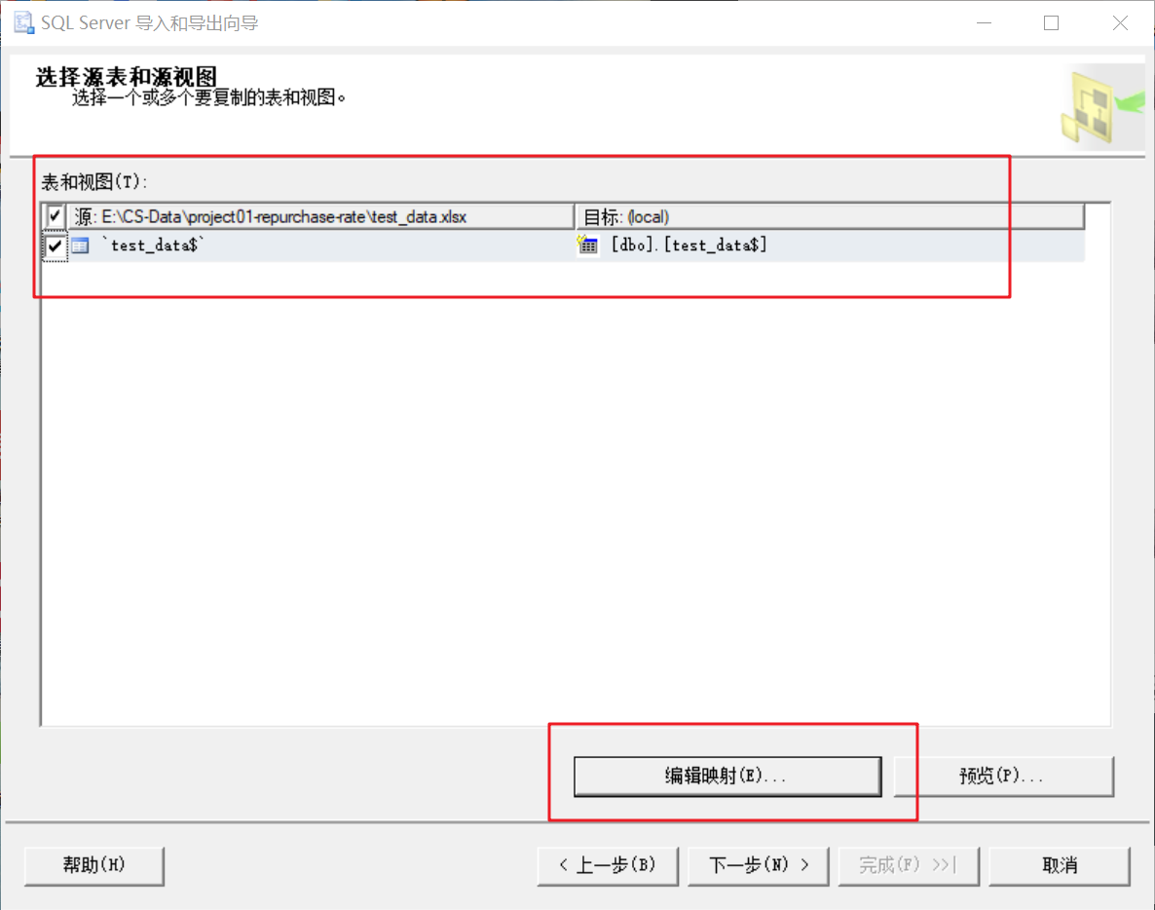Image resolution: width=1155 pixels, height=910 pixels.
Task: Go back with the 上一步(B) button
Action: tap(608, 865)
